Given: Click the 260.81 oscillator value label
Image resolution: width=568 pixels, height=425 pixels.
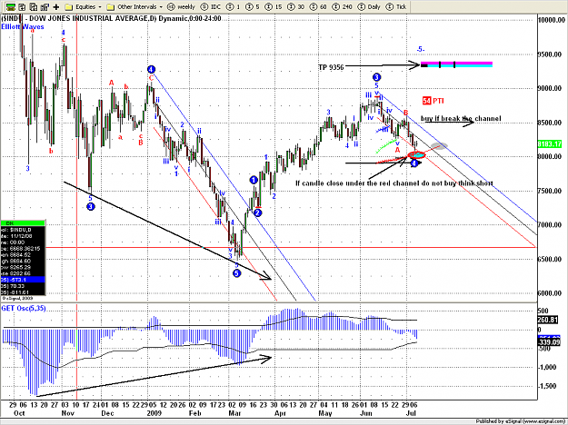Looking at the screenshot, I should [x=549, y=320].
